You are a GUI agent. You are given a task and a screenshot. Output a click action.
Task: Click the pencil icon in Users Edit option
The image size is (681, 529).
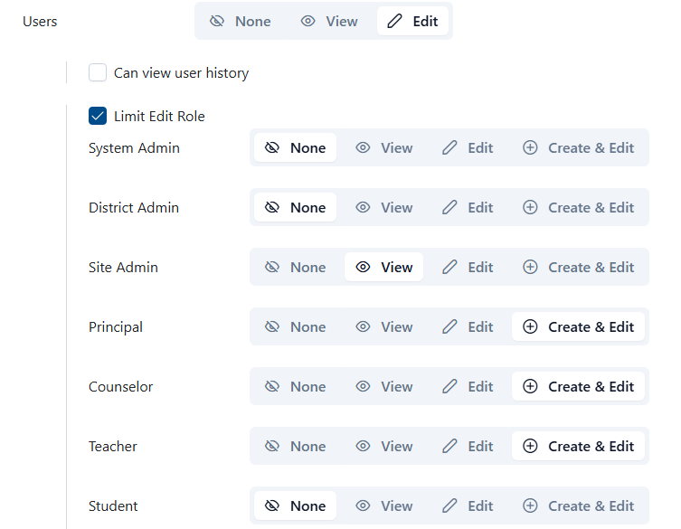394,21
